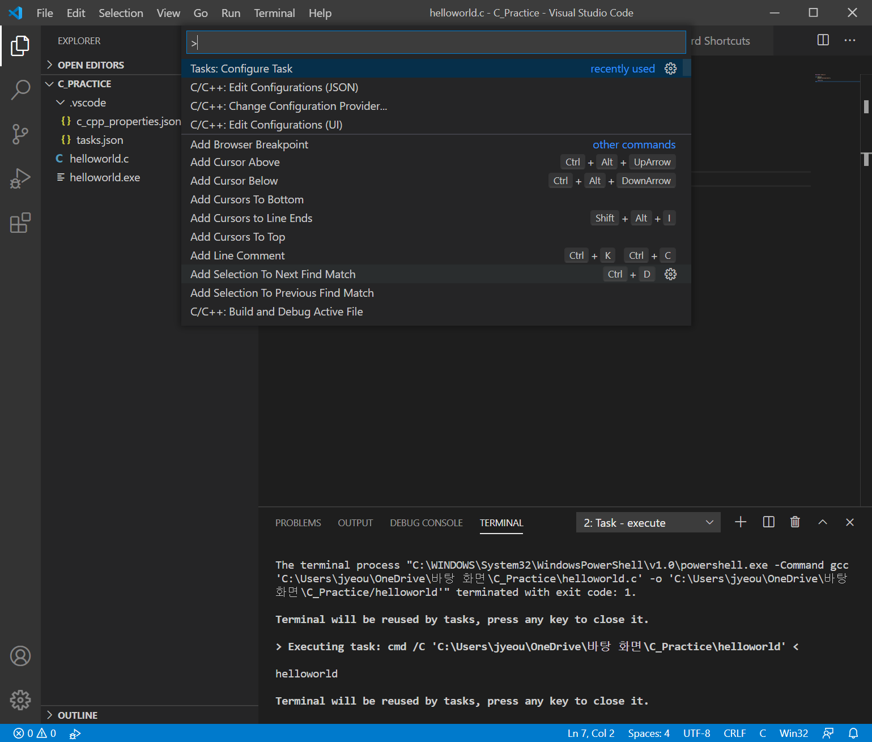
Task: Click errors and warnings count in status bar
Action: pos(35,734)
